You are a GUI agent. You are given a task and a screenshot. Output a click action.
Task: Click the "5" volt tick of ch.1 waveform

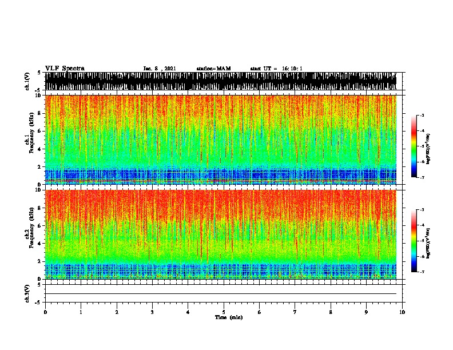(x=39, y=73)
